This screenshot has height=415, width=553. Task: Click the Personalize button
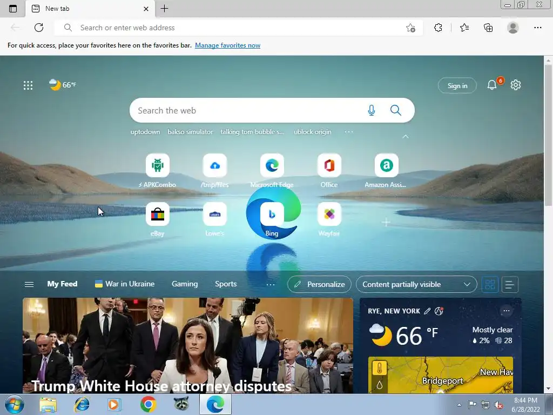319,284
